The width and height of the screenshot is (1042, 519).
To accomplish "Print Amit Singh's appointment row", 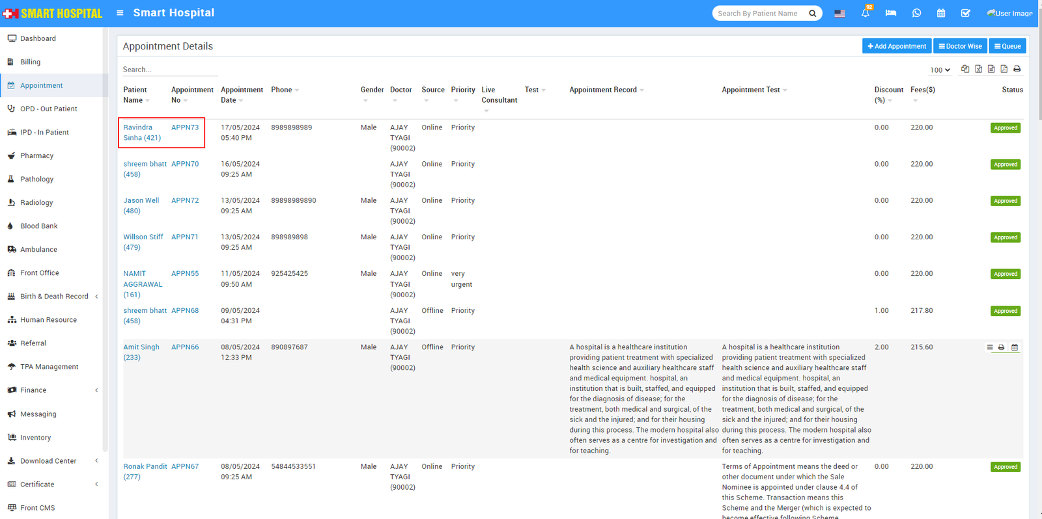I will click(1002, 347).
